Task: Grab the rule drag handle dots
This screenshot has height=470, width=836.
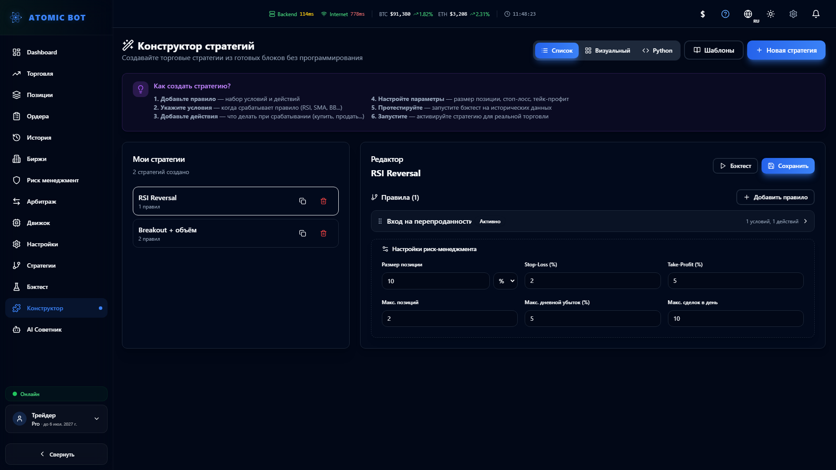Action: pyautogui.click(x=380, y=221)
